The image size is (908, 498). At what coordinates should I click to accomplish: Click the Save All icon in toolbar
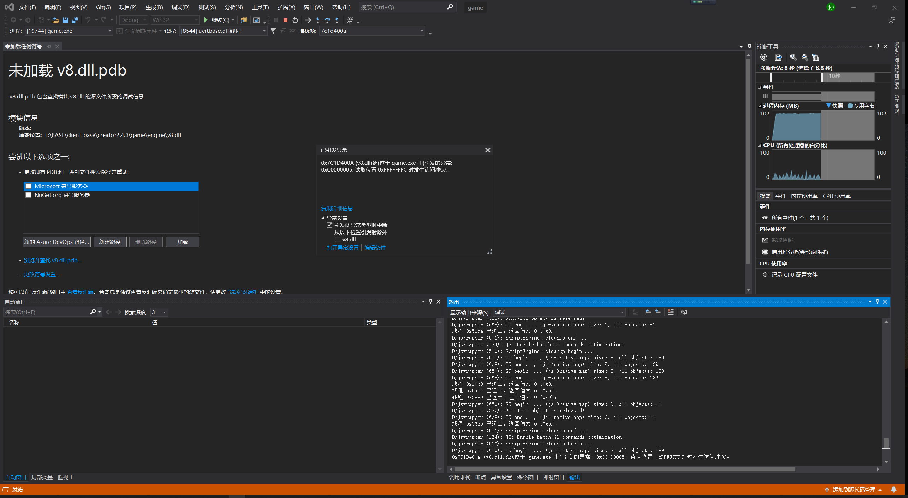click(75, 20)
